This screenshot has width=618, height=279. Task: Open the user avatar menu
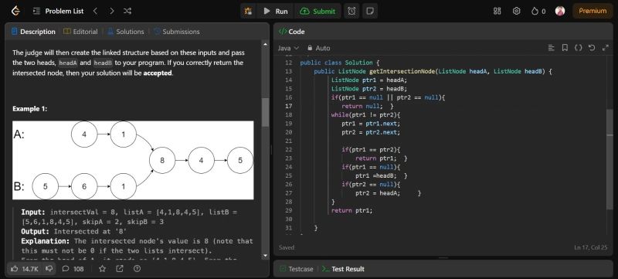tap(559, 11)
